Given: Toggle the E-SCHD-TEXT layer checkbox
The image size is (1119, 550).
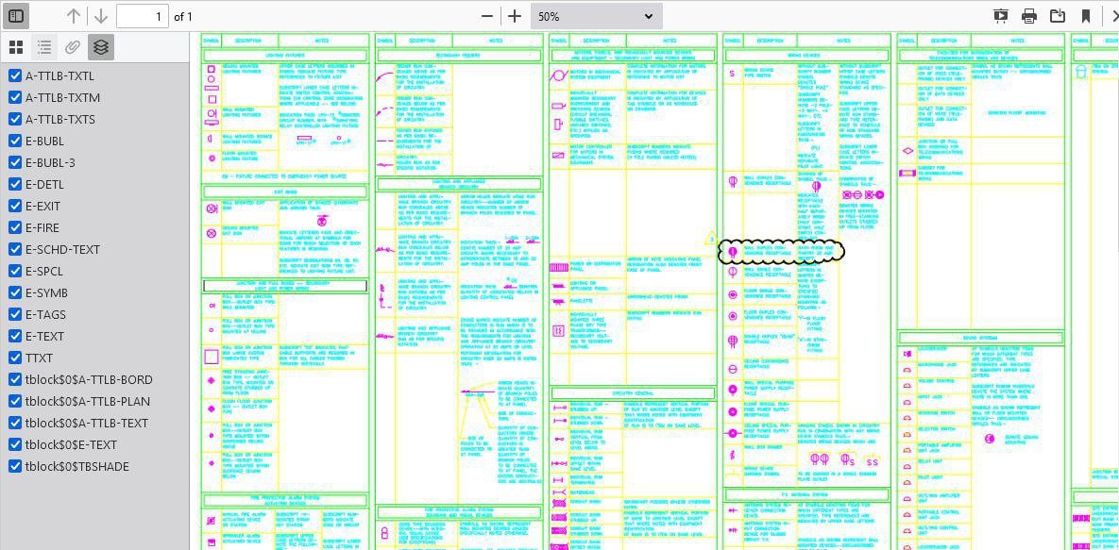Looking at the screenshot, I should coord(15,250).
